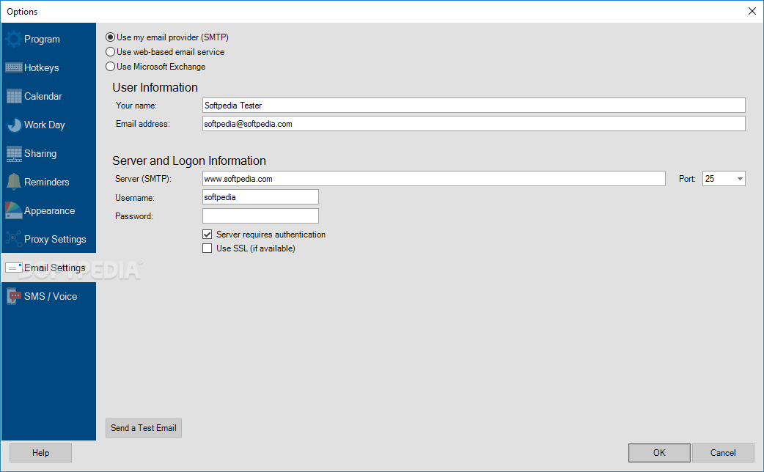The height and width of the screenshot is (472, 764).
Task: Click the Work Day clock icon
Action: (x=13, y=125)
